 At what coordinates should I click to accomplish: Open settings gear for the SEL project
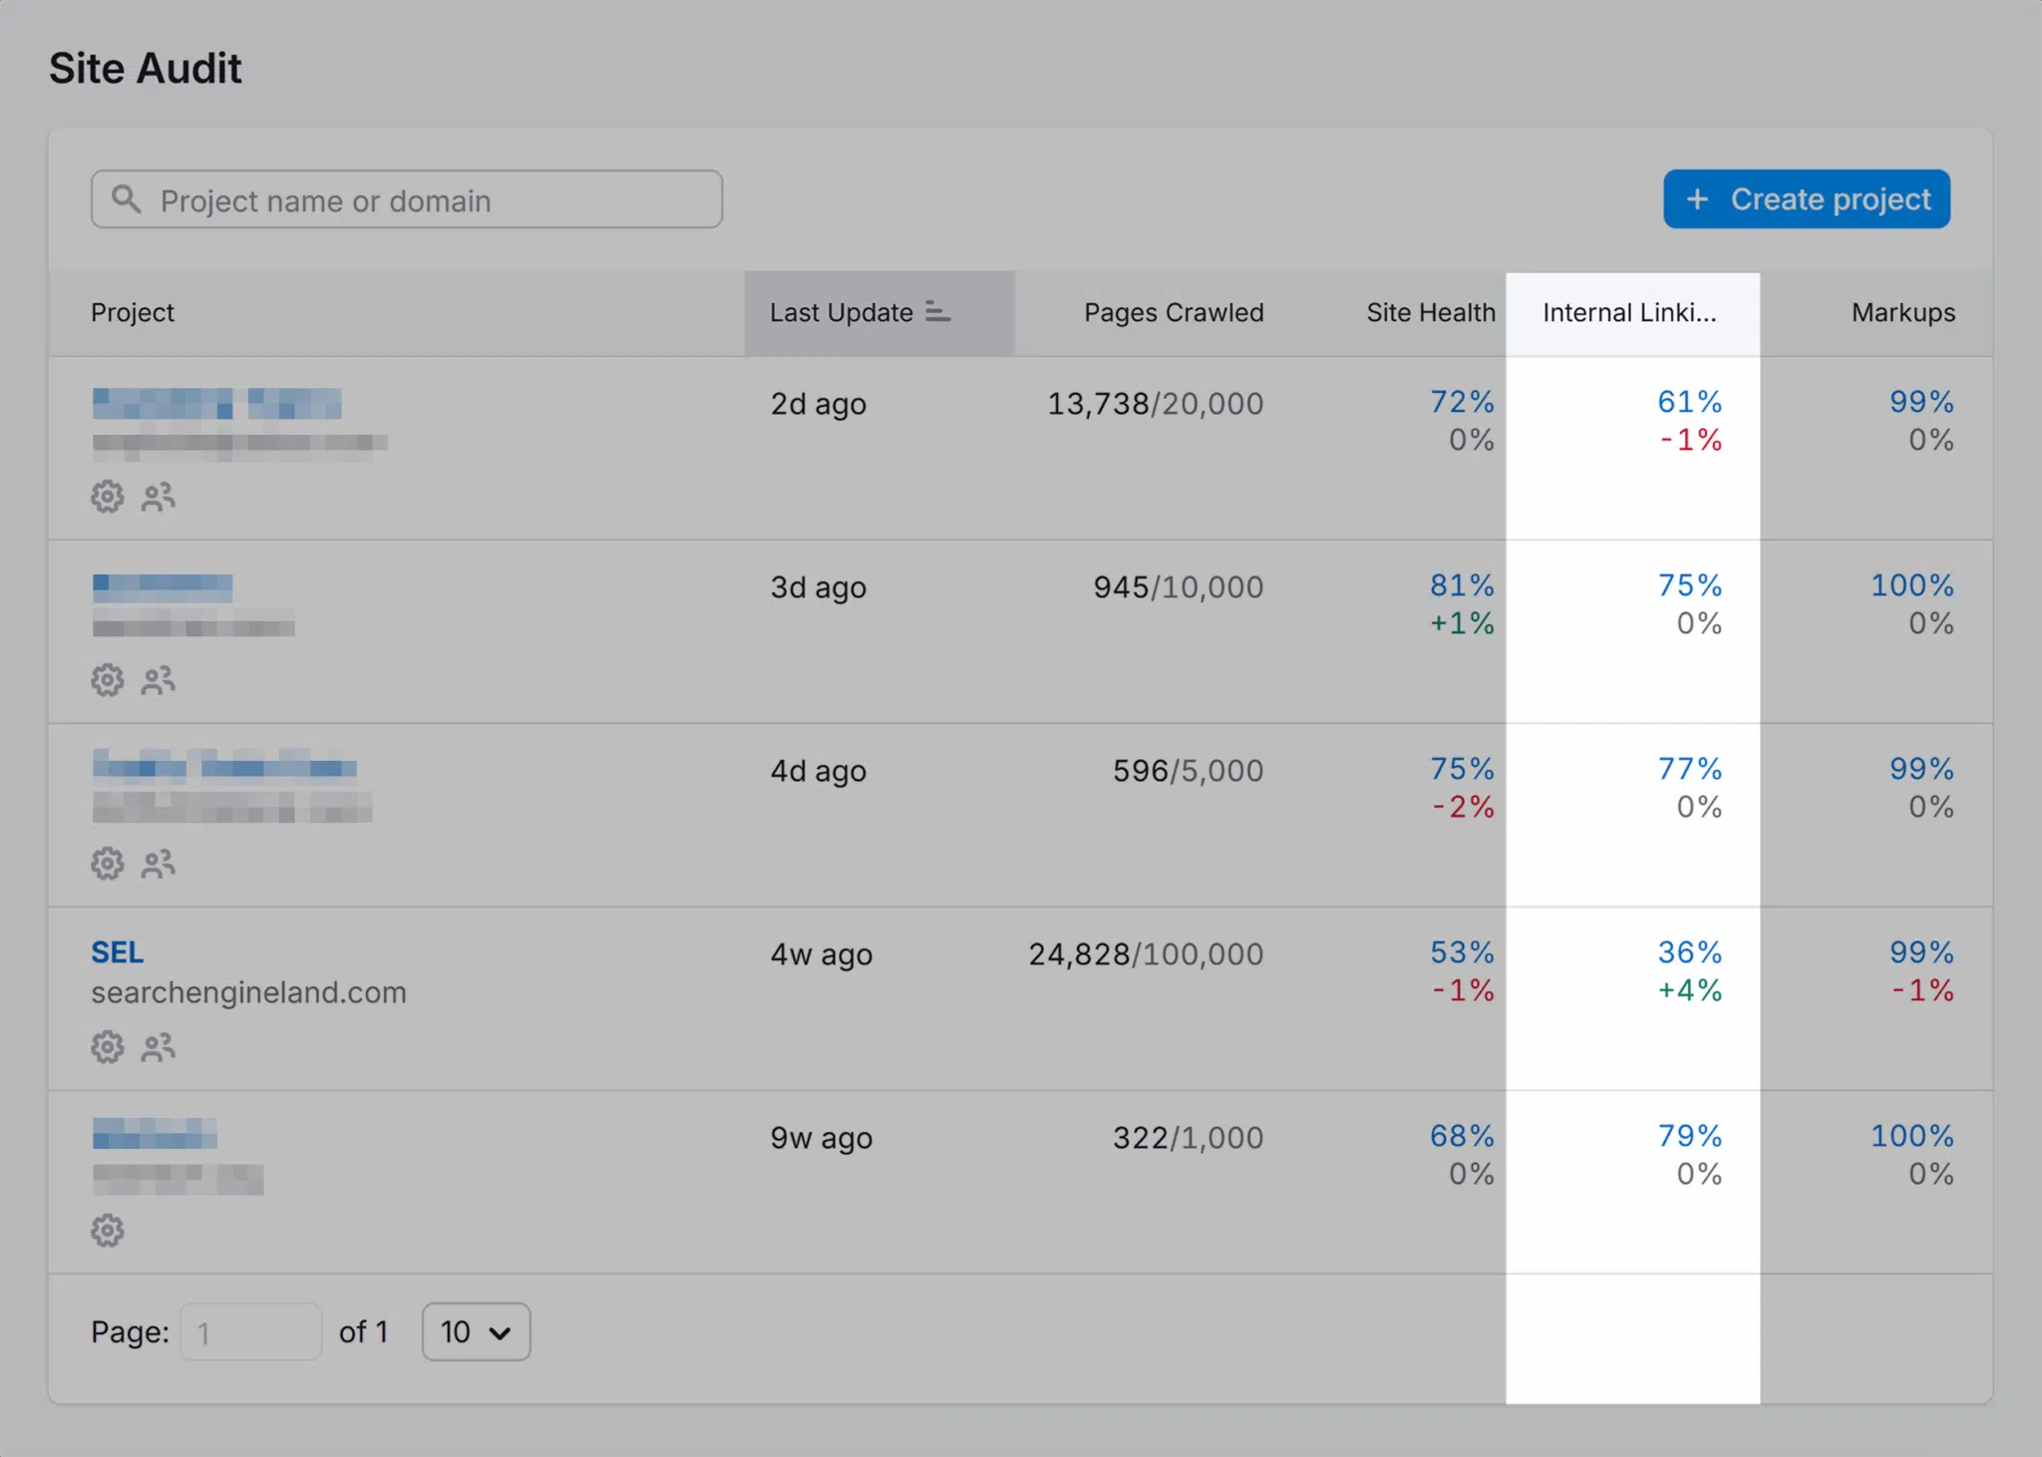tap(108, 1047)
